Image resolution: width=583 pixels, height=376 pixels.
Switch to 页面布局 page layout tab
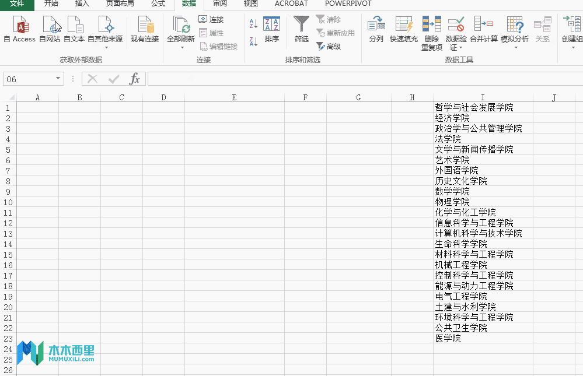[x=120, y=3]
